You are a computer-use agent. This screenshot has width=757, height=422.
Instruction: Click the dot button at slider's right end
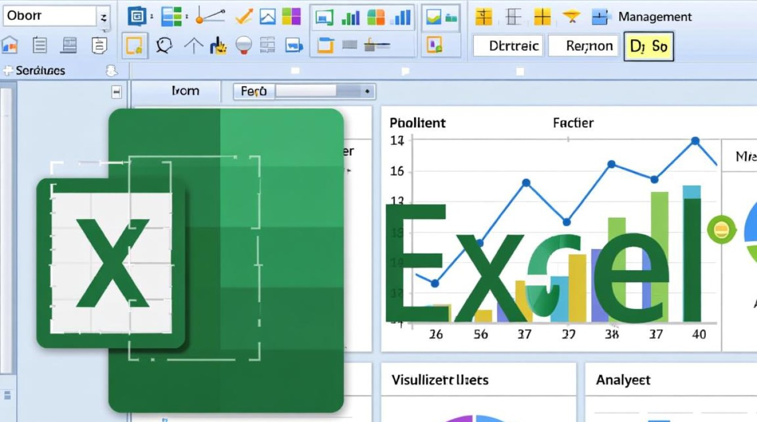(x=367, y=91)
